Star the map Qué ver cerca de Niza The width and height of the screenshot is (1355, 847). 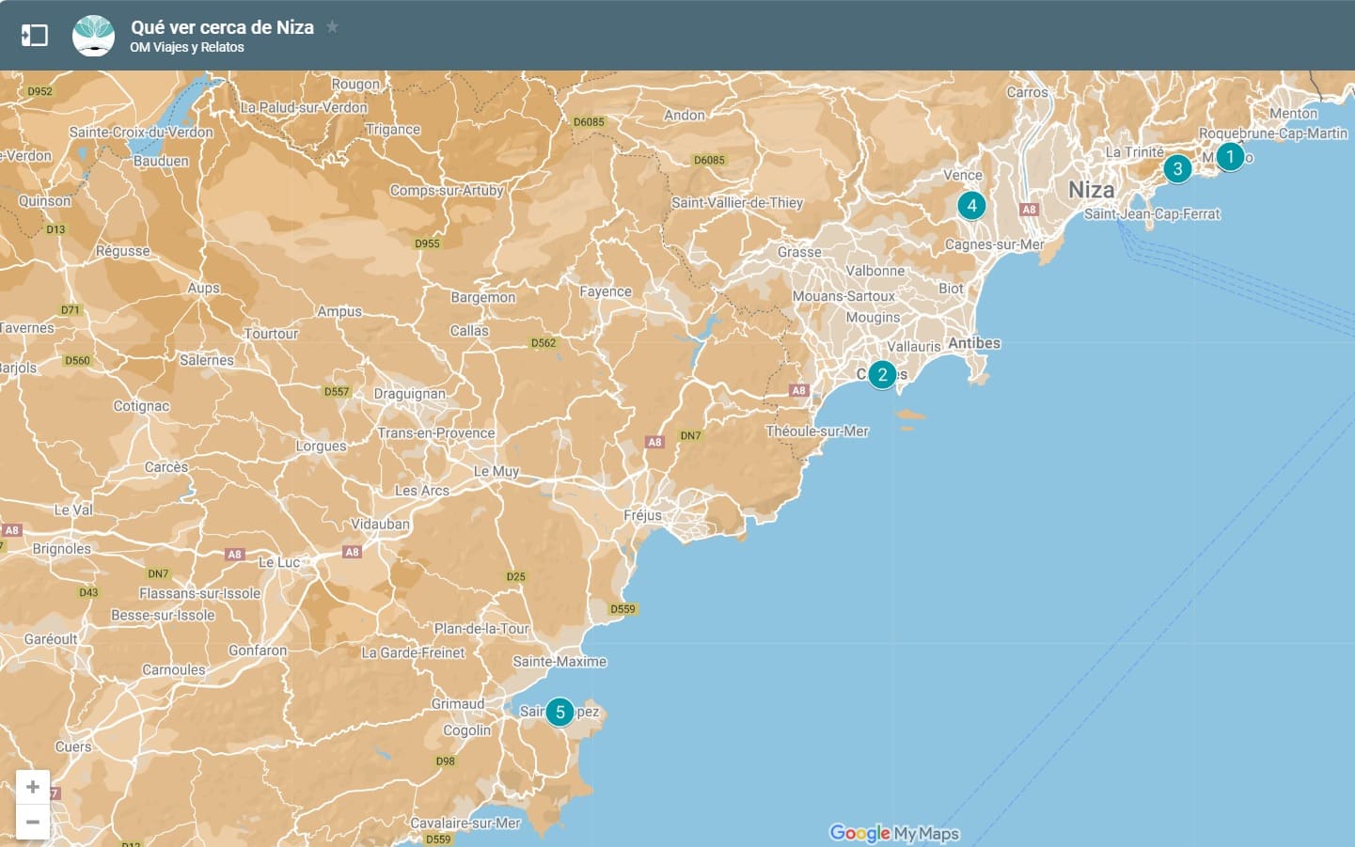click(x=332, y=27)
